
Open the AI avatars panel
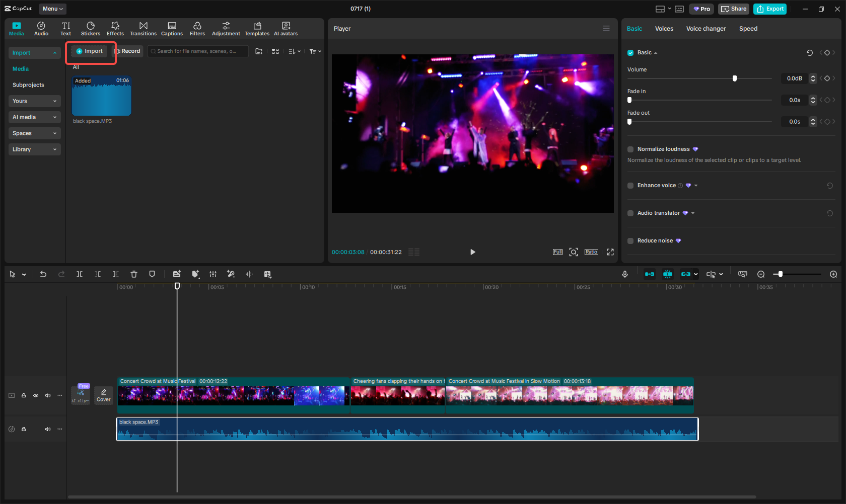pos(286,29)
